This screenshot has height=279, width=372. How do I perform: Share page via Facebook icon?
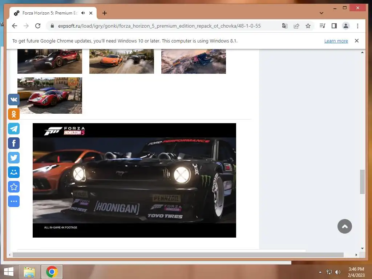pyautogui.click(x=14, y=143)
